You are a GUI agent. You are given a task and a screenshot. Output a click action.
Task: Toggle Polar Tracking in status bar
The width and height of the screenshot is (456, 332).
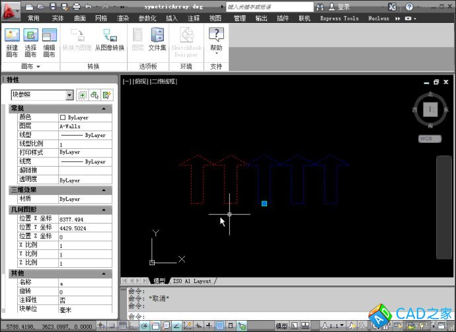(x=144, y=326)
